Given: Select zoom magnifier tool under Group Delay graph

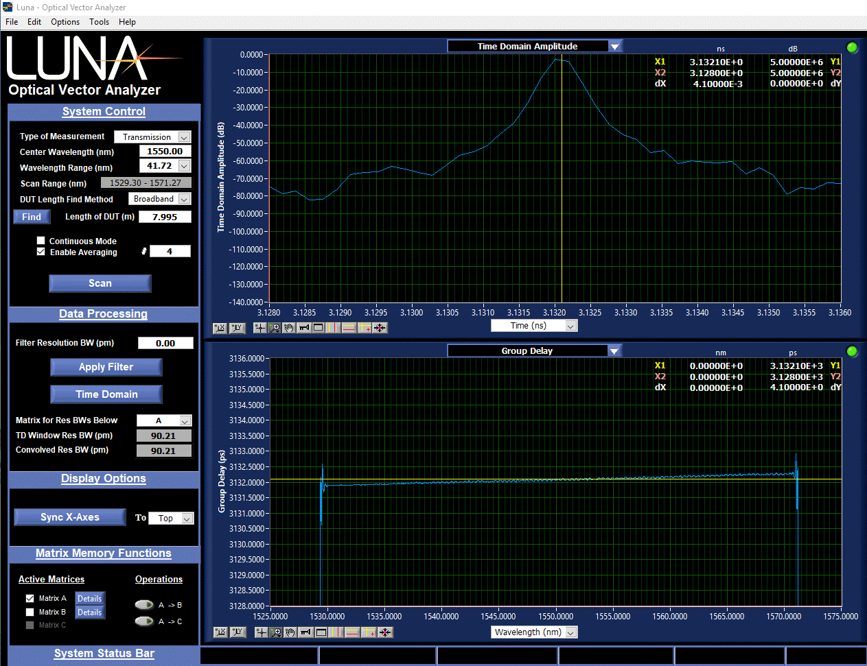Looking at the screenshot, I should [x=276, y=632].
